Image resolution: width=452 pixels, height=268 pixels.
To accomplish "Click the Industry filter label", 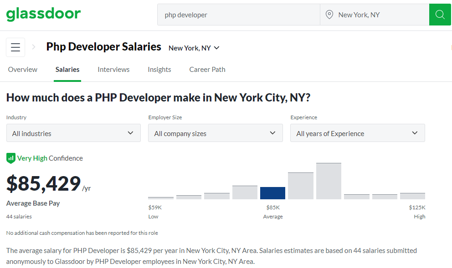I will pyautogui.click(x=16, y=117).
